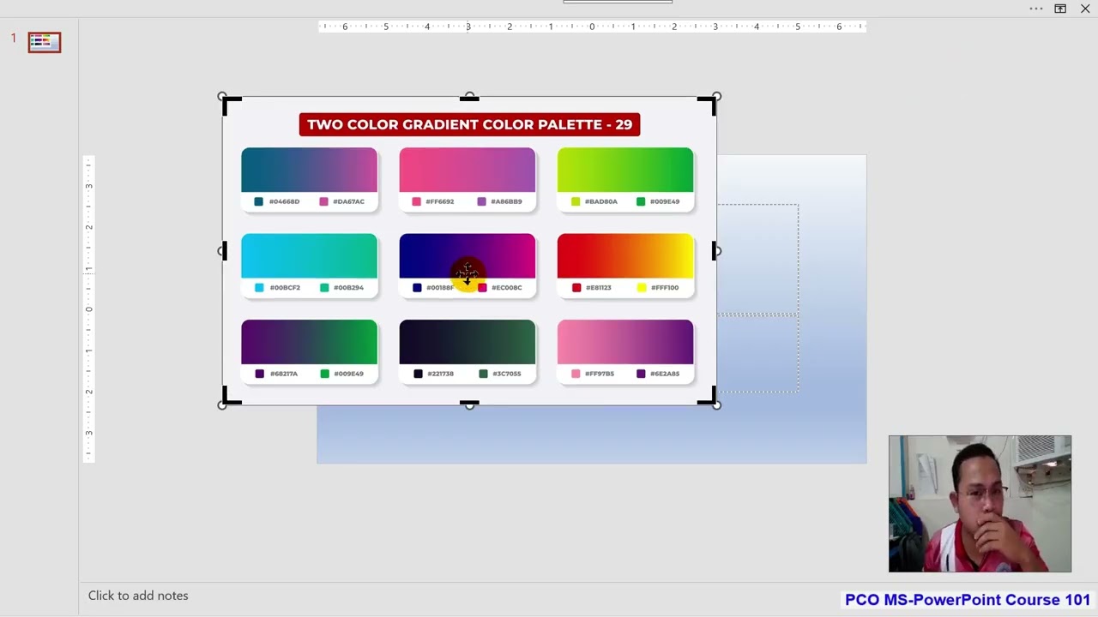Click the webcam video overlay

[x=980, y=504]
